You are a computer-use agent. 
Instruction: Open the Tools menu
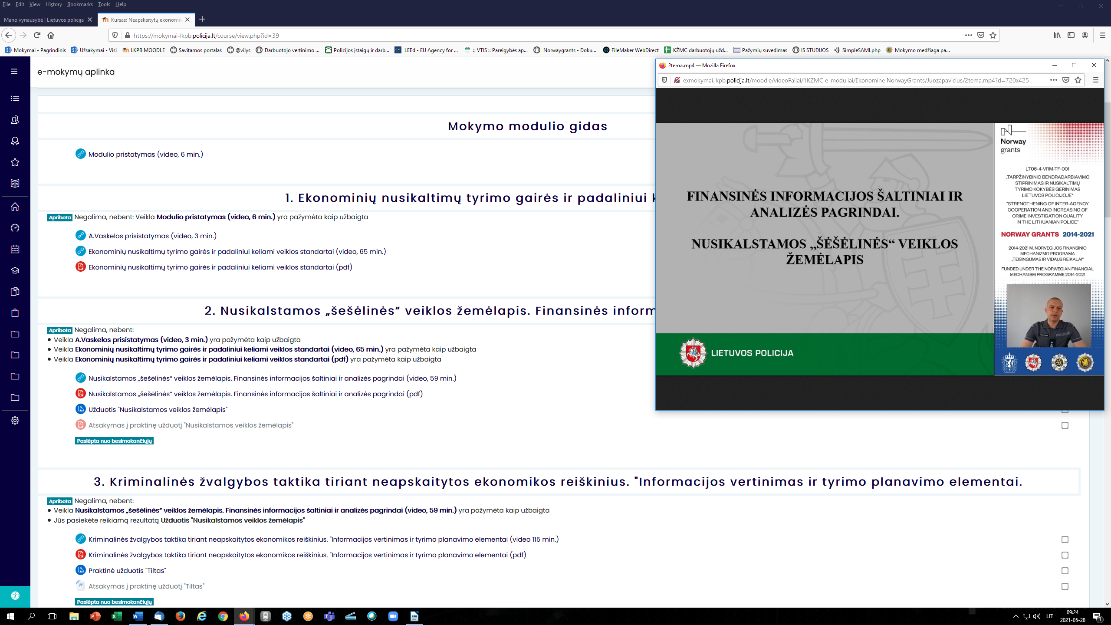[104, 4]
